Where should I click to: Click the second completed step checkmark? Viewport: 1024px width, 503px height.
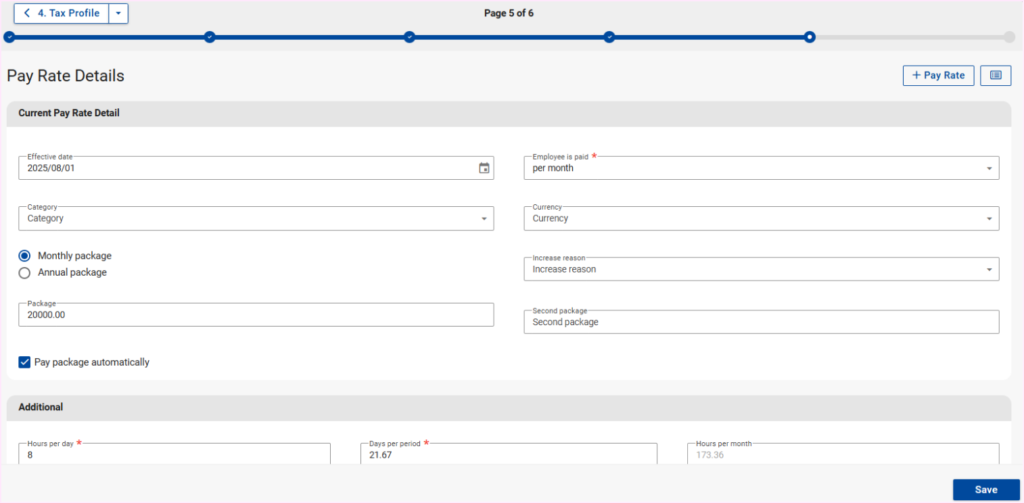[210, 37]
